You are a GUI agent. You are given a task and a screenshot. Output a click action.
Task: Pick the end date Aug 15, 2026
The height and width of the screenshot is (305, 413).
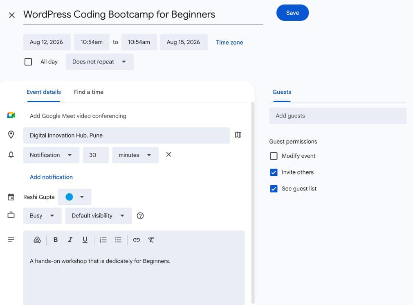click(184, 42)
